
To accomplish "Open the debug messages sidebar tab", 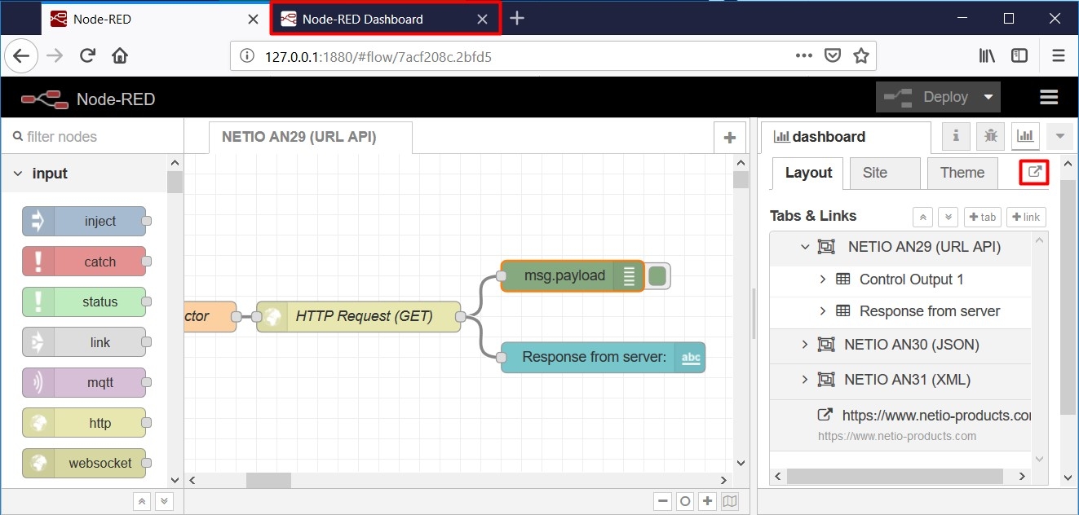I will click(x=990, y=136).
